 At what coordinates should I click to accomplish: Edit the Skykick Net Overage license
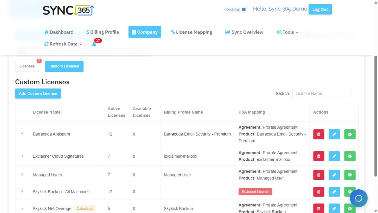[x=334, y=209]
